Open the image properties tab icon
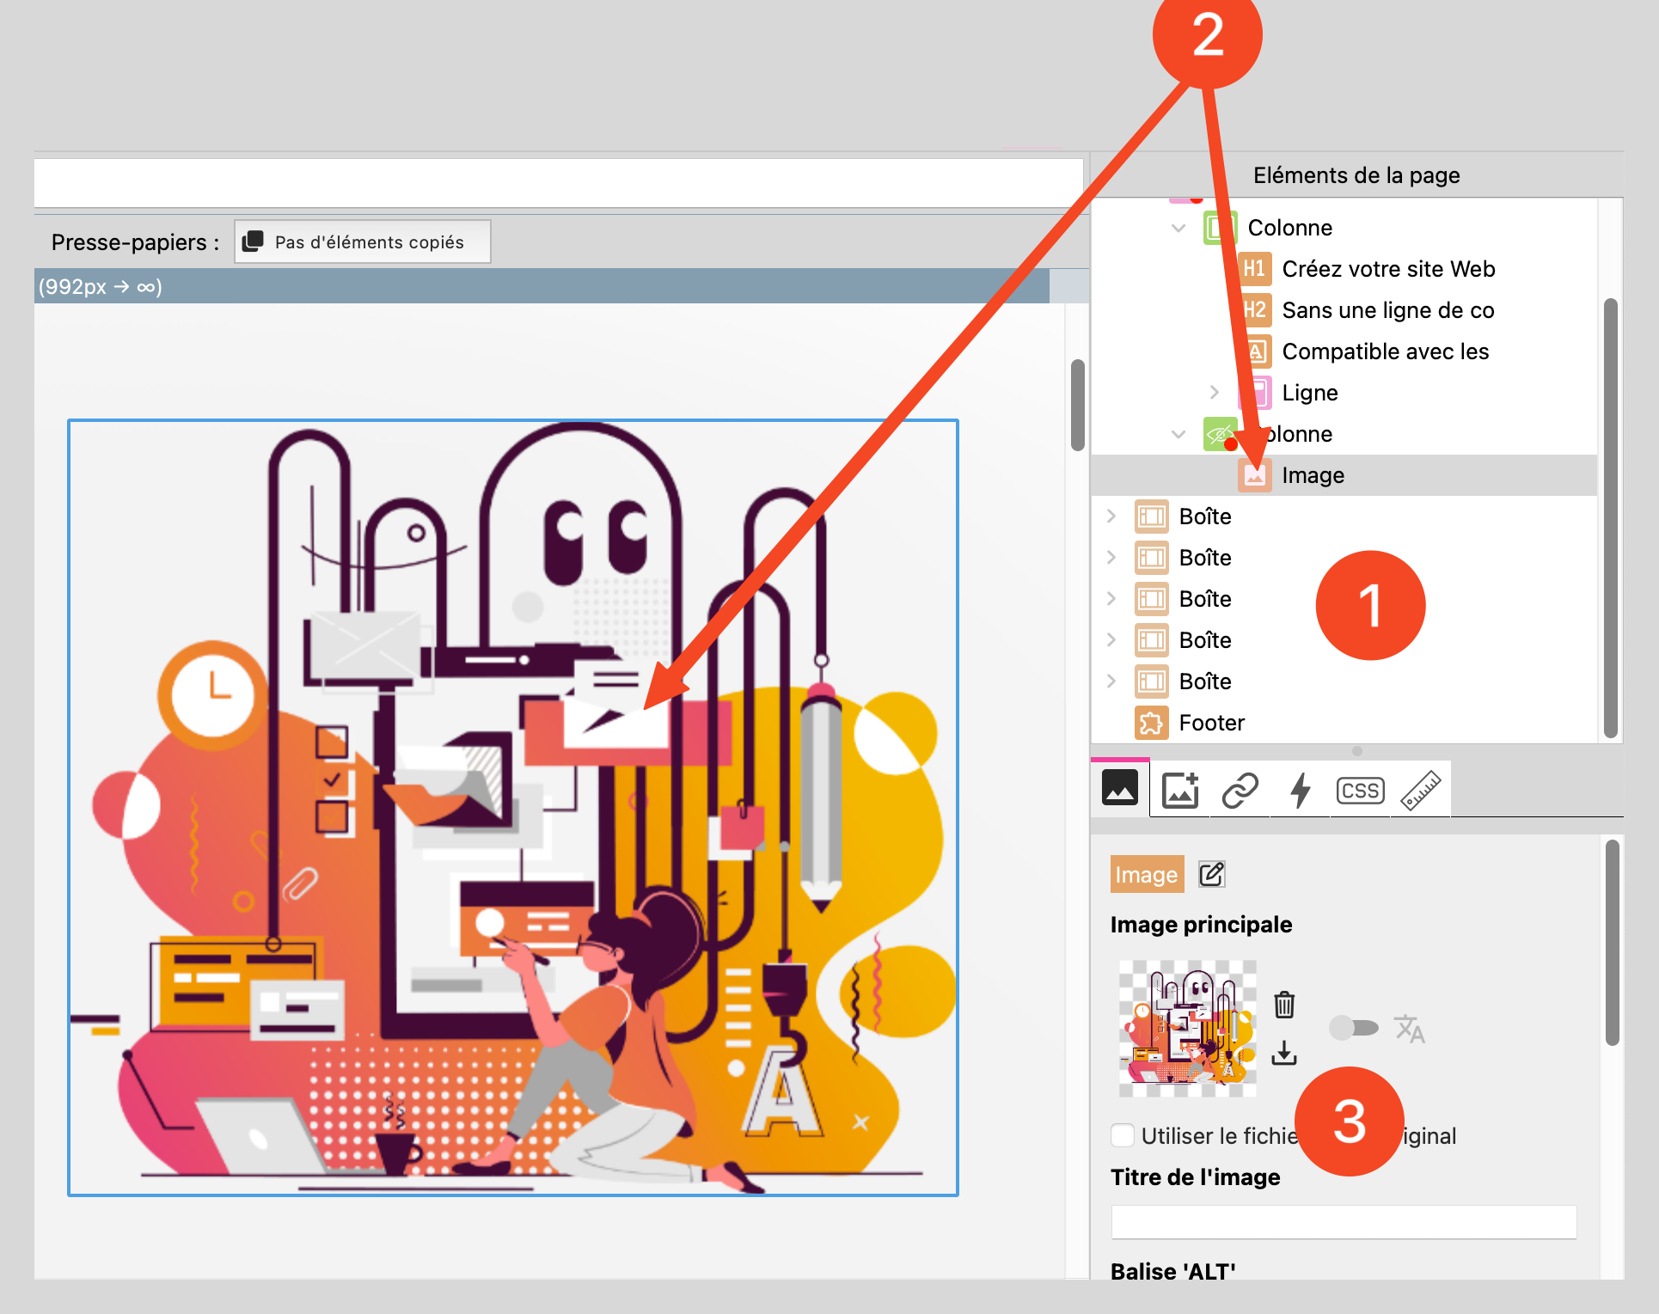The height and width of the screenshot is (1314, 1659). coord(1120,788)
